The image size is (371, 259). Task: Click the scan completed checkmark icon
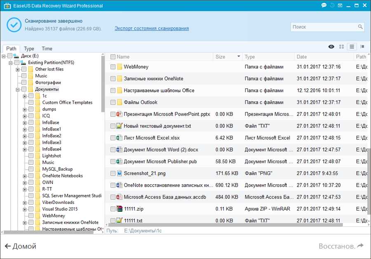tap(14, 25)
